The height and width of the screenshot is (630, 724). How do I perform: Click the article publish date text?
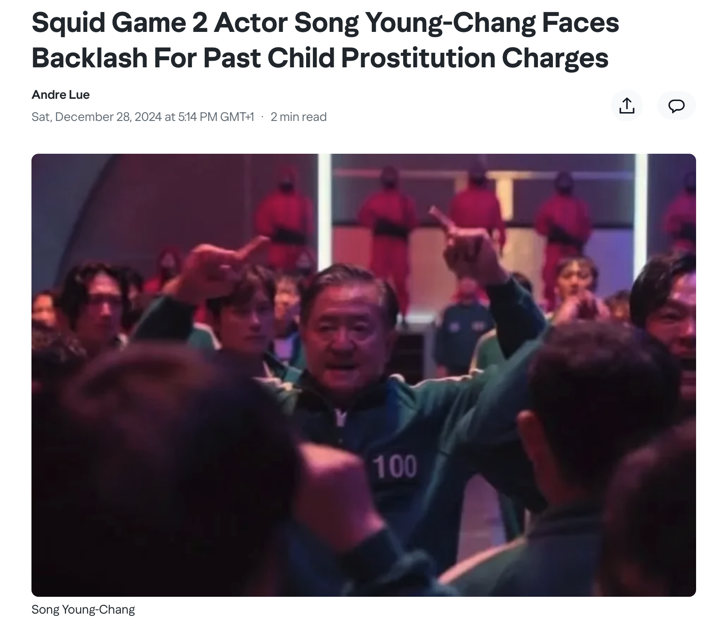tap(143, 117)
